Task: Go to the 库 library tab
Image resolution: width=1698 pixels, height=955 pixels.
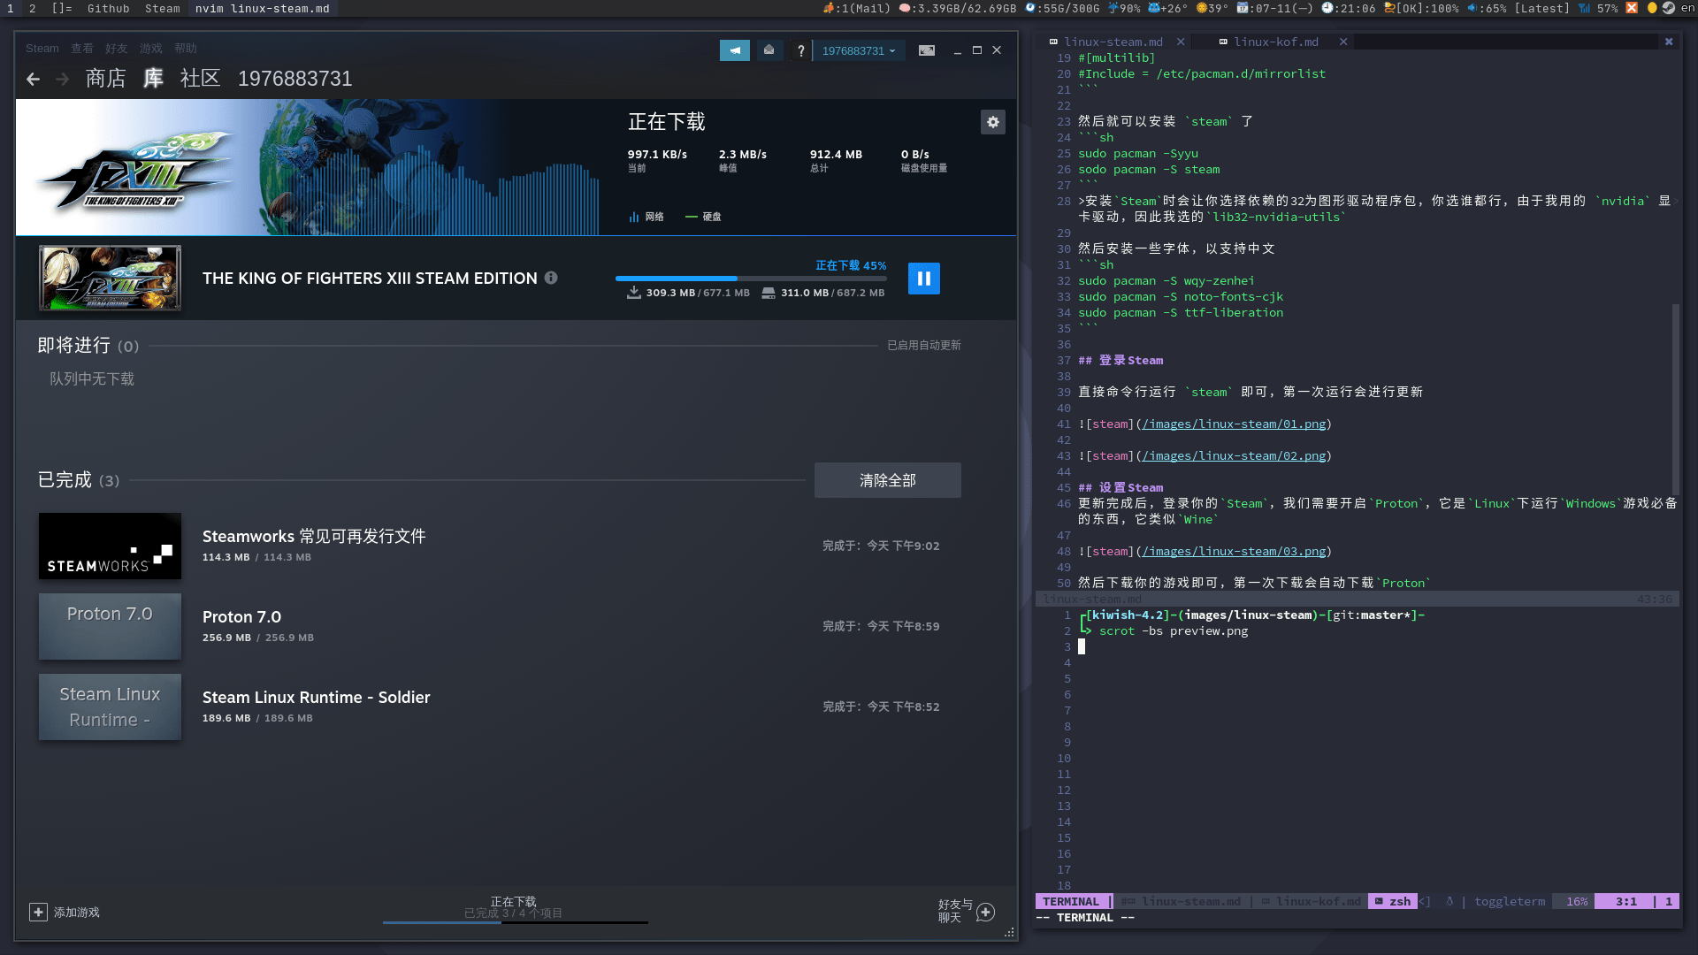Action: pyautogui.click(x=153, y=79)
